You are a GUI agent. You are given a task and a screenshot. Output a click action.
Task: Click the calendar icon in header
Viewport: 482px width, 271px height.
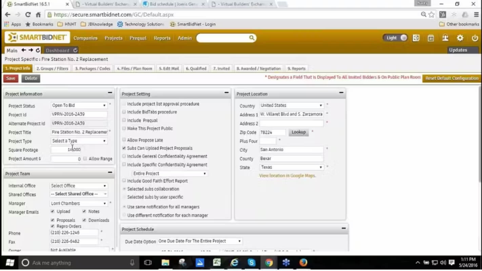430,38
